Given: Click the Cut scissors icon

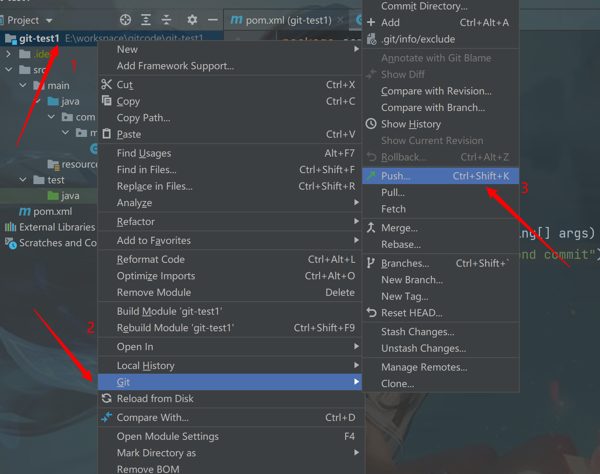Looking at the screenshot, I should tap(107, 84).
